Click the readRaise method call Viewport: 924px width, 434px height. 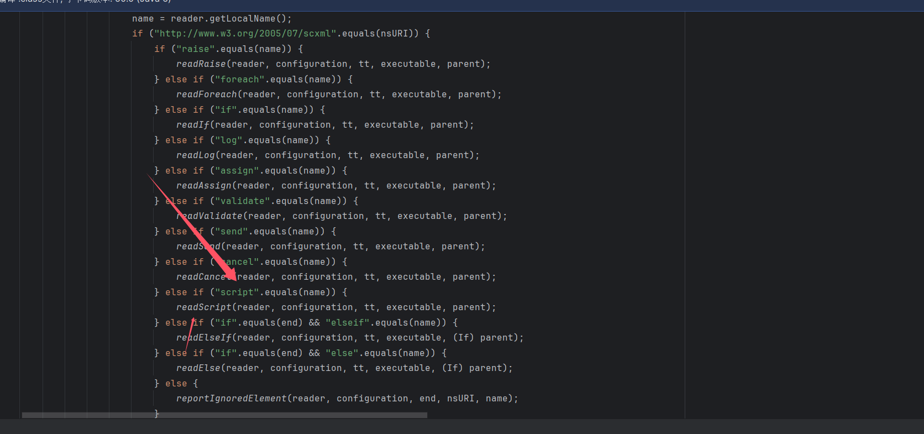click(201, 64)
